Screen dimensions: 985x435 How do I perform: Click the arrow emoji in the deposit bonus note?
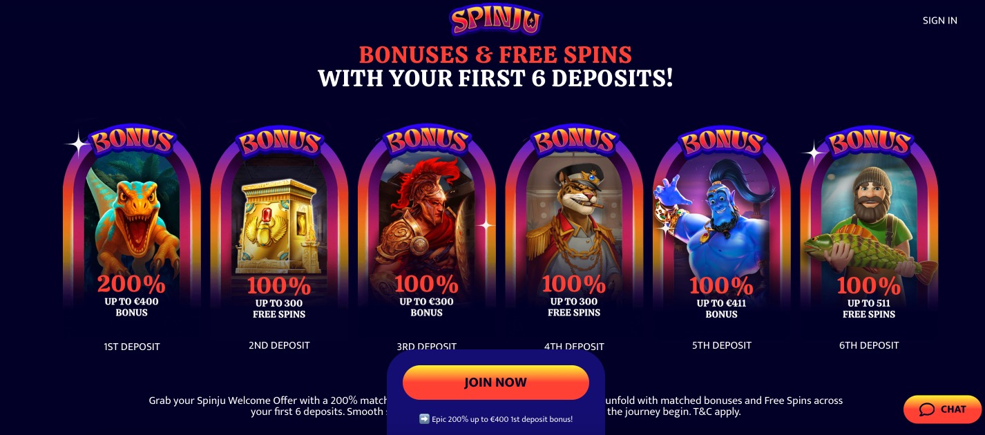[x=424, y=419]
